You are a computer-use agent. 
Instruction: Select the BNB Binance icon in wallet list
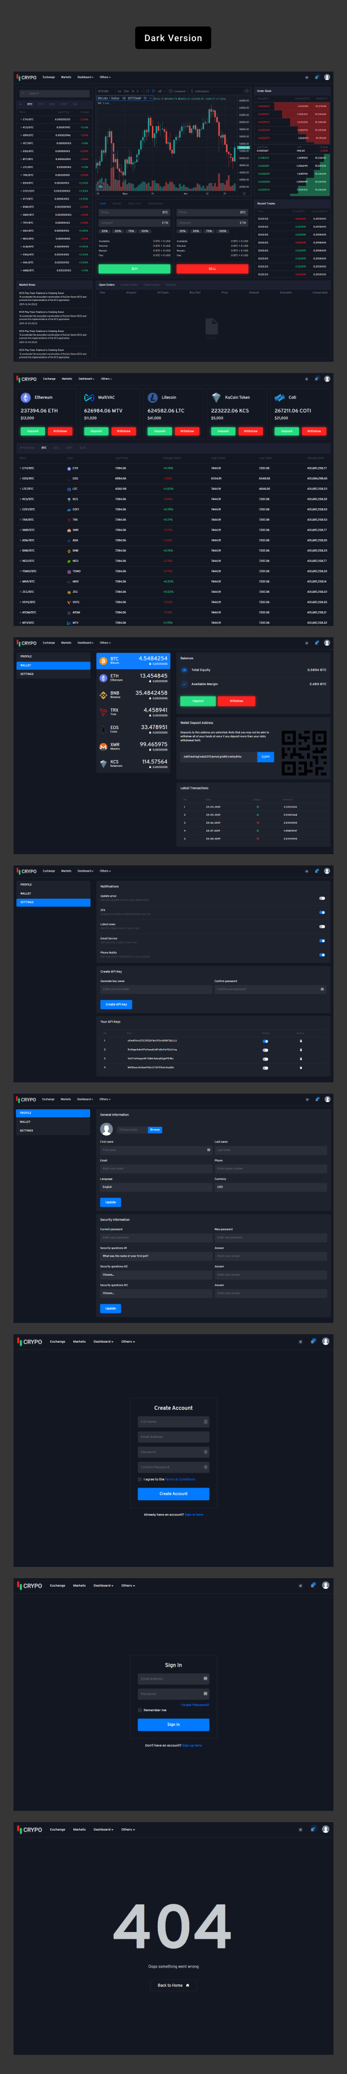tap(103, 695)
